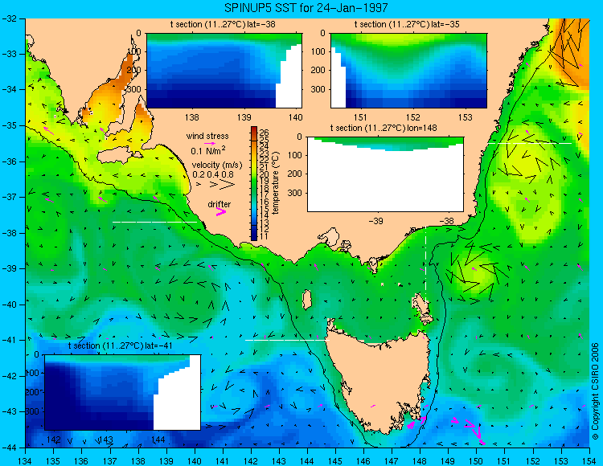Click the 'velocity (m/s)' legend label

(217, 166)
